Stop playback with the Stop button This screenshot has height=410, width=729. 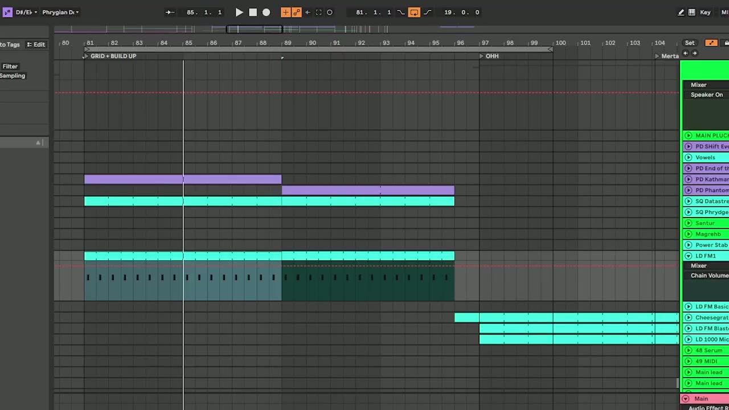click(x=253, y=12)
